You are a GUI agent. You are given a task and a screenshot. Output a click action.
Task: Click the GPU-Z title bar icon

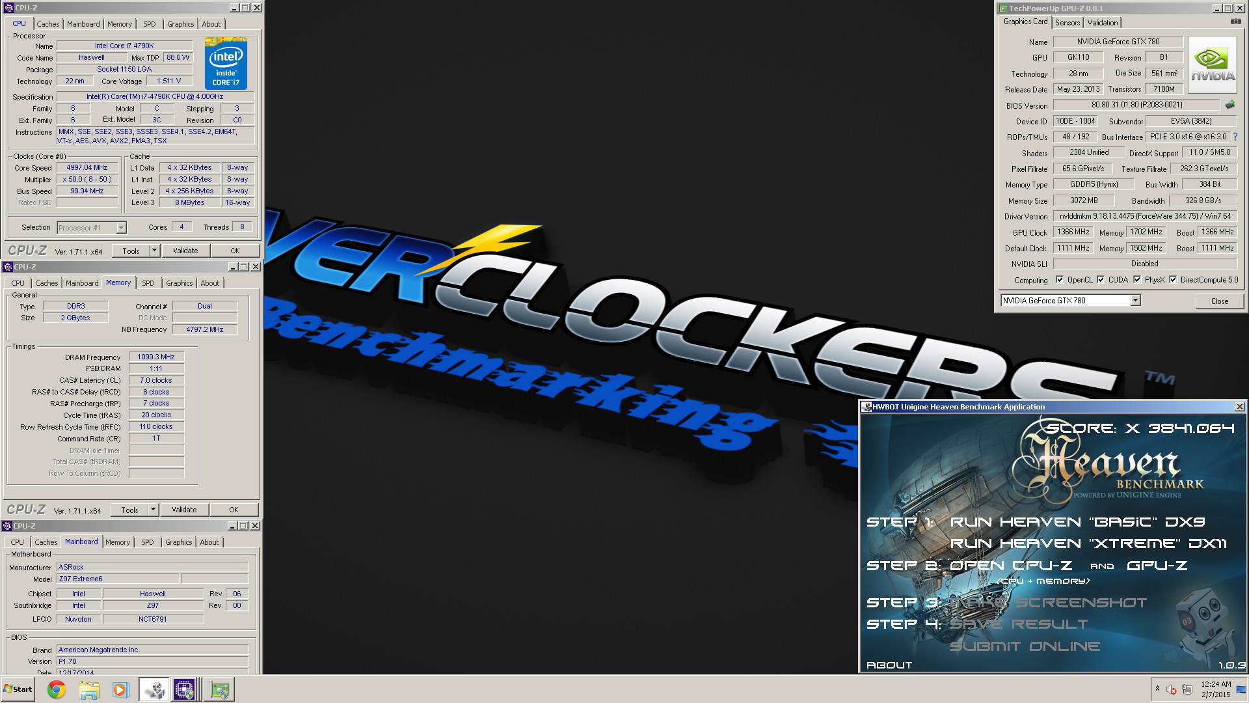tap(1002, 8)
